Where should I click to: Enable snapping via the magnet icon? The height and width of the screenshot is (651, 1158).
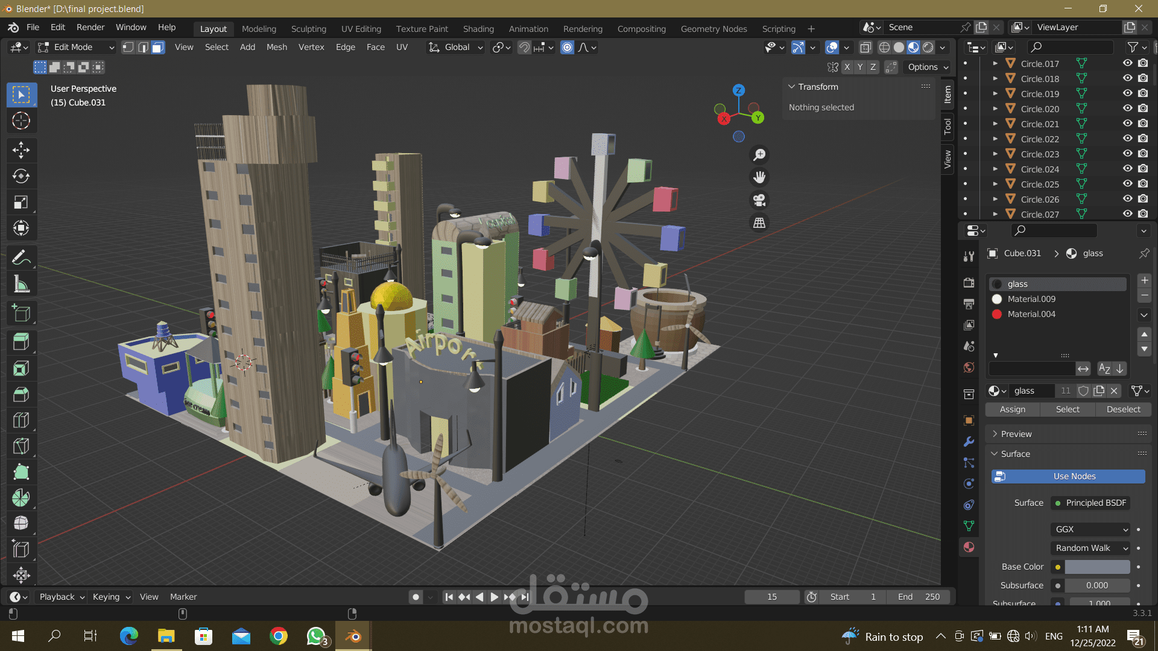524,47
